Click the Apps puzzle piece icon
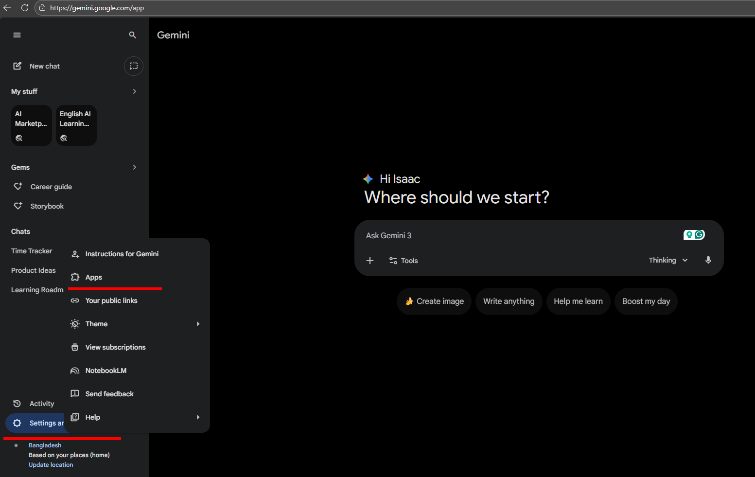 click(x=75, y=277)
